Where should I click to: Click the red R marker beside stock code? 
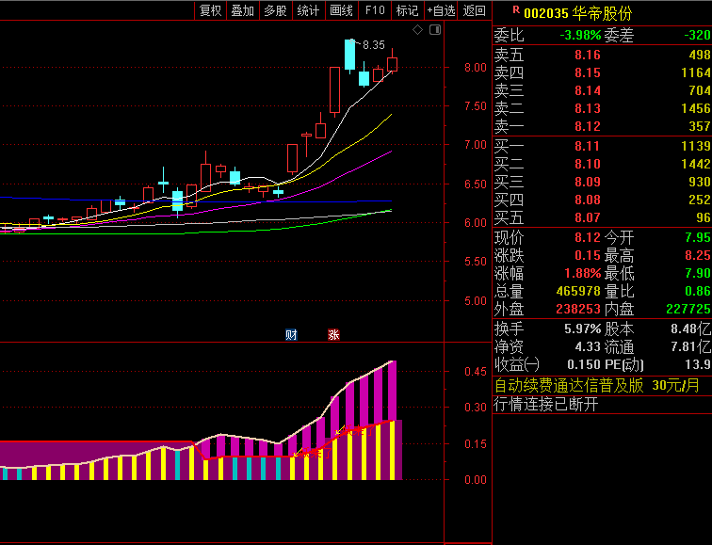pyautogui.click(x=515, y=11)
